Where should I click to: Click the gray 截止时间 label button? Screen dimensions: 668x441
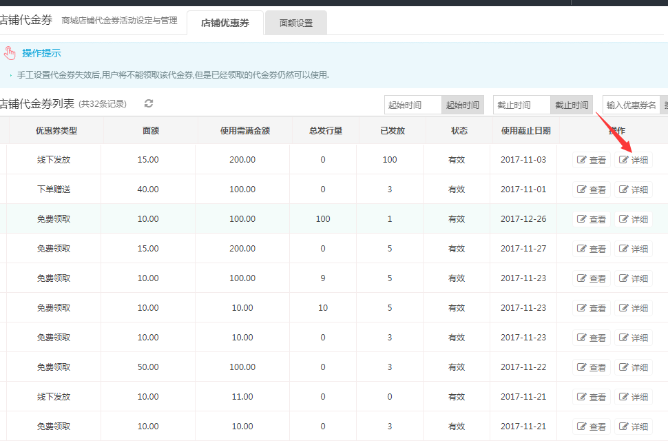click(x=572, y=105)
